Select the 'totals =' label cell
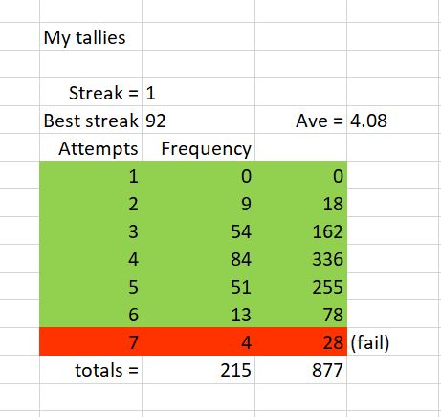Image resolution: width=441 pixels, height=417 pixels. (91, 369)
